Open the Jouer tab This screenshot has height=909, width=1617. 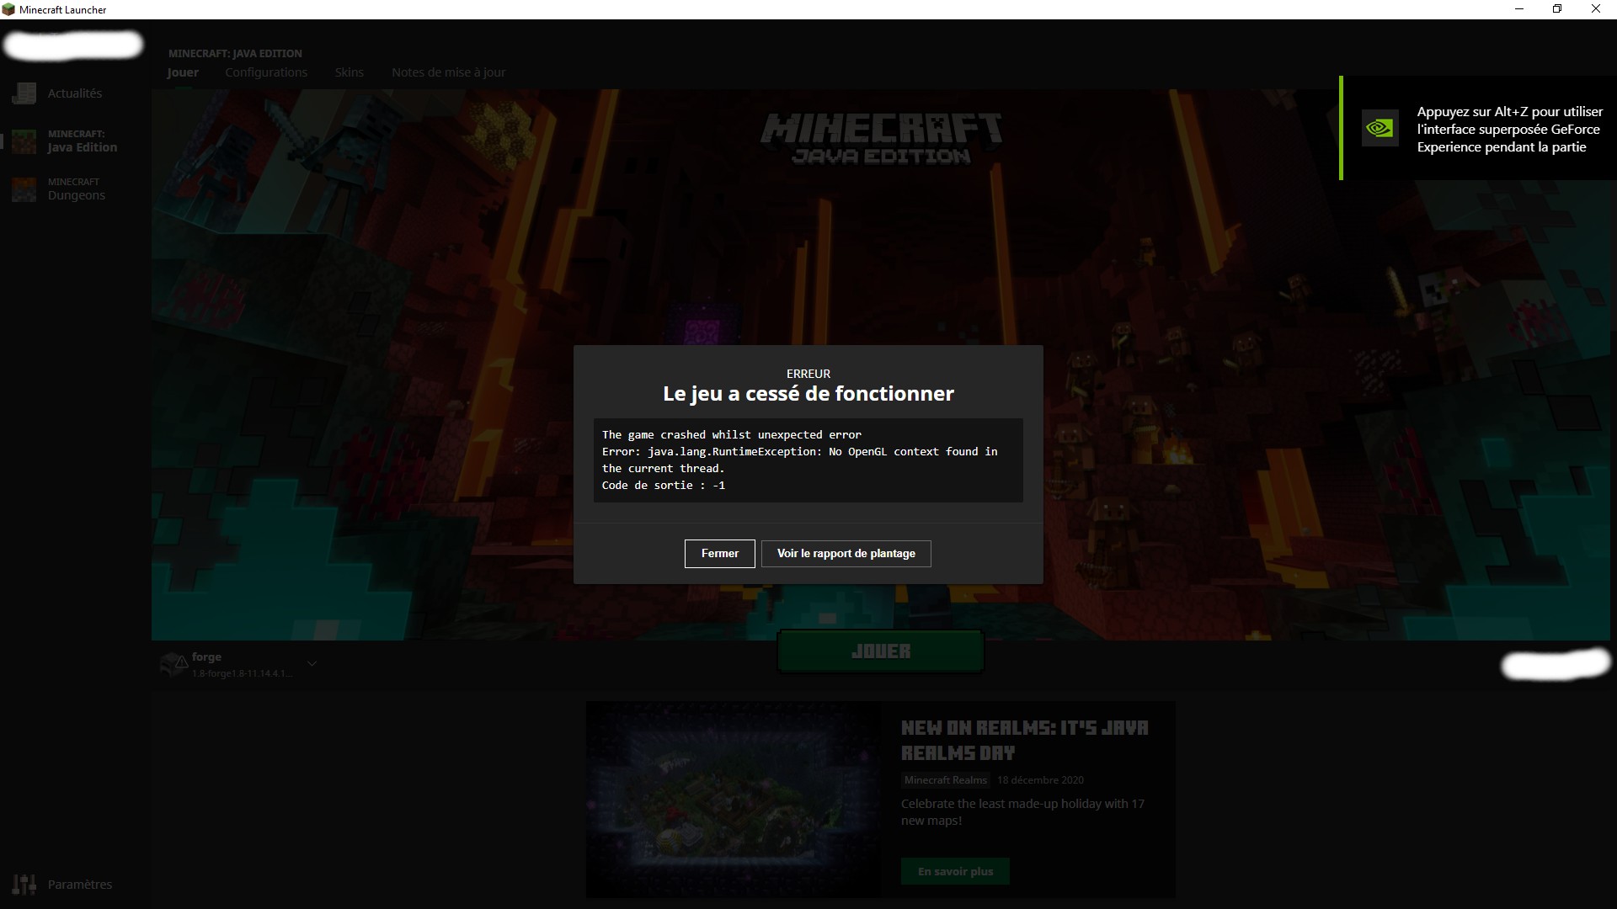click(183, 72)
